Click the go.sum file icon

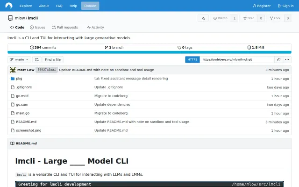[13, 104]
